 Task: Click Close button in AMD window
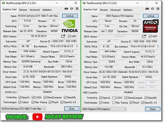[152, 109]
